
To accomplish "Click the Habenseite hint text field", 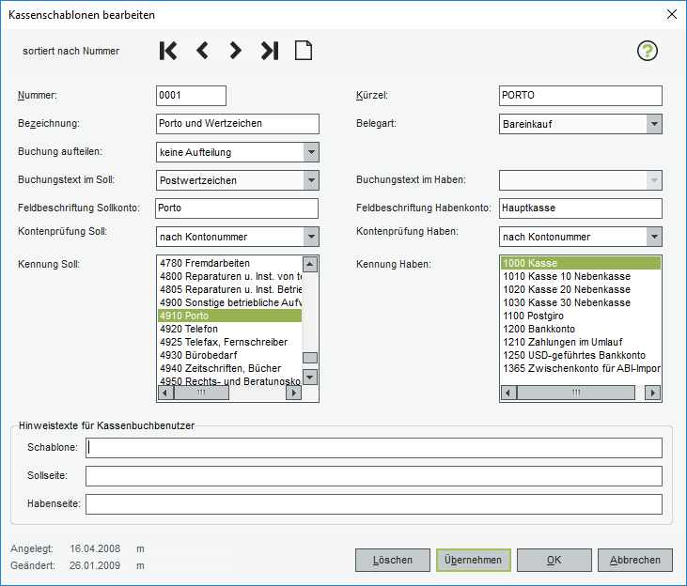I will [374, 504].
